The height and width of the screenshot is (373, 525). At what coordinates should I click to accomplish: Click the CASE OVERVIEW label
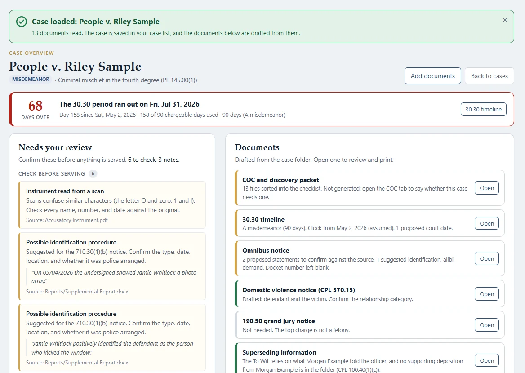pos(31,53)
